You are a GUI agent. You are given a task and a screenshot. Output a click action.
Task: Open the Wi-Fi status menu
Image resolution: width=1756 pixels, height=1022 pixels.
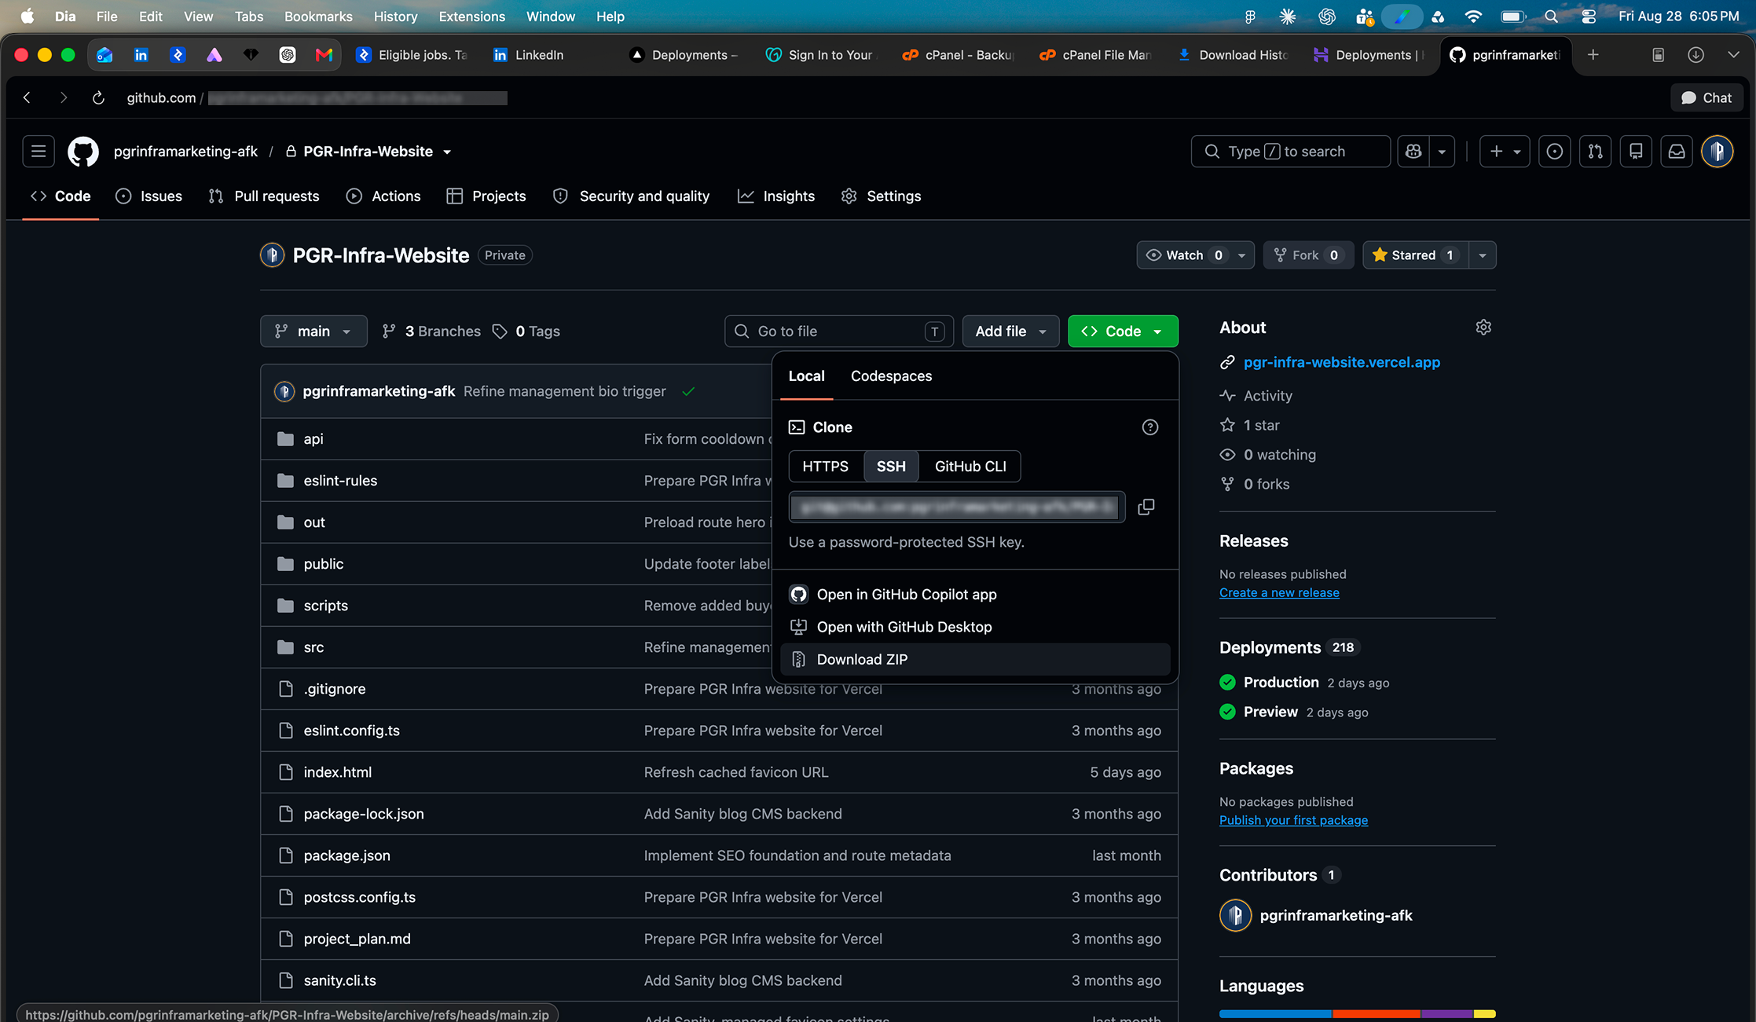pos(1473,16)
